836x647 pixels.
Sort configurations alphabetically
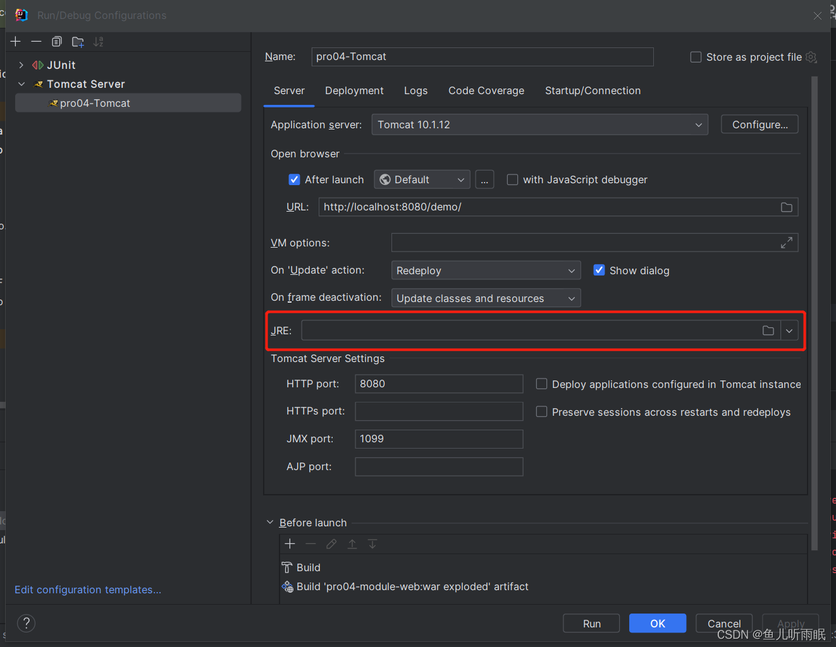(x=98, y=41)
